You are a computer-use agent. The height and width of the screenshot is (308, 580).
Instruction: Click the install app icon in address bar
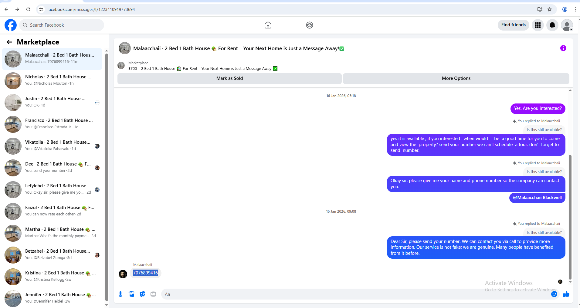coord(540,9)
